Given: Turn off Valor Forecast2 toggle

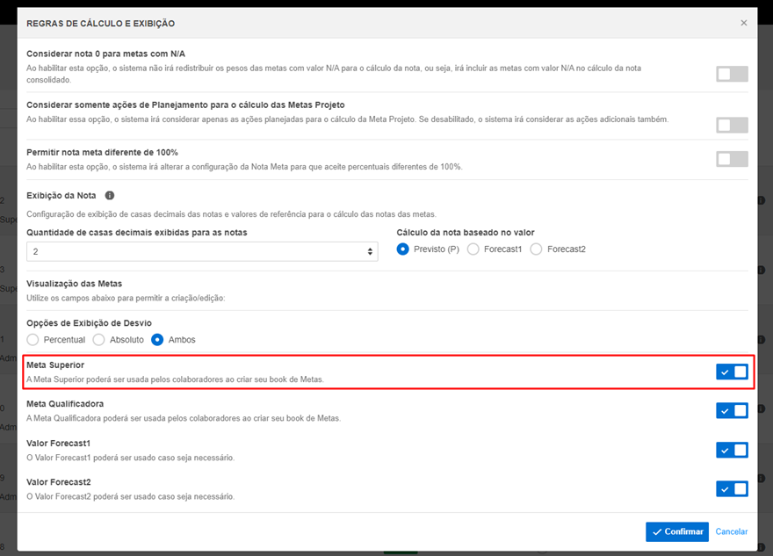Looking at the screenshot, I should [732, 488].
